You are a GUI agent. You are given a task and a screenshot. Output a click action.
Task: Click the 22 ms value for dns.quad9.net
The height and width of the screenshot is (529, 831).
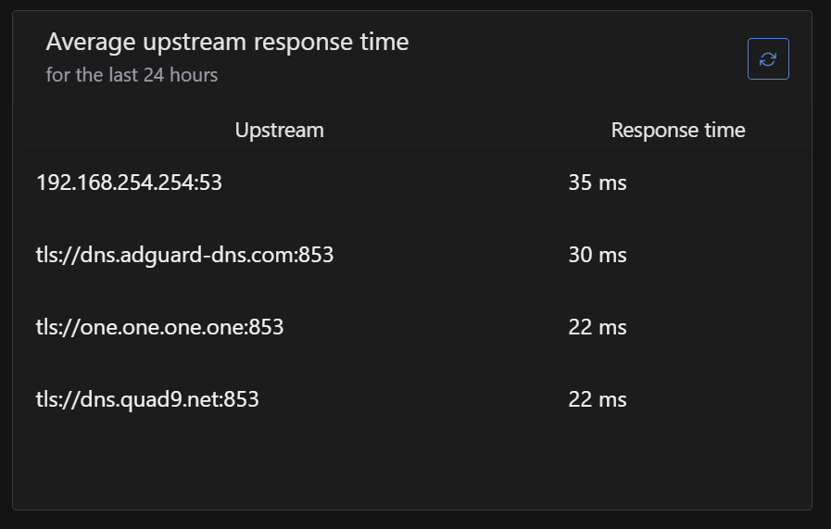pyautogui.click(x=598, y=399)
